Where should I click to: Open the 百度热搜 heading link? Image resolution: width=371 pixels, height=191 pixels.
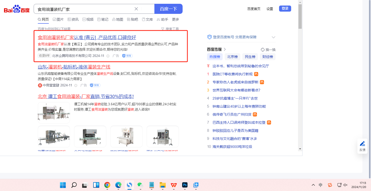click(217, 49)
